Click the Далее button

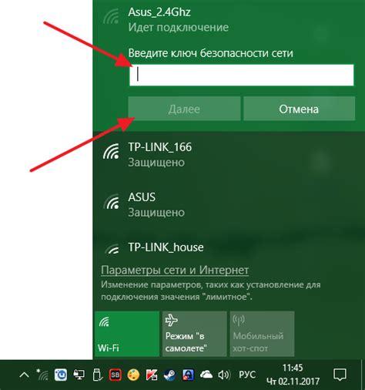[x=184, y=109]
